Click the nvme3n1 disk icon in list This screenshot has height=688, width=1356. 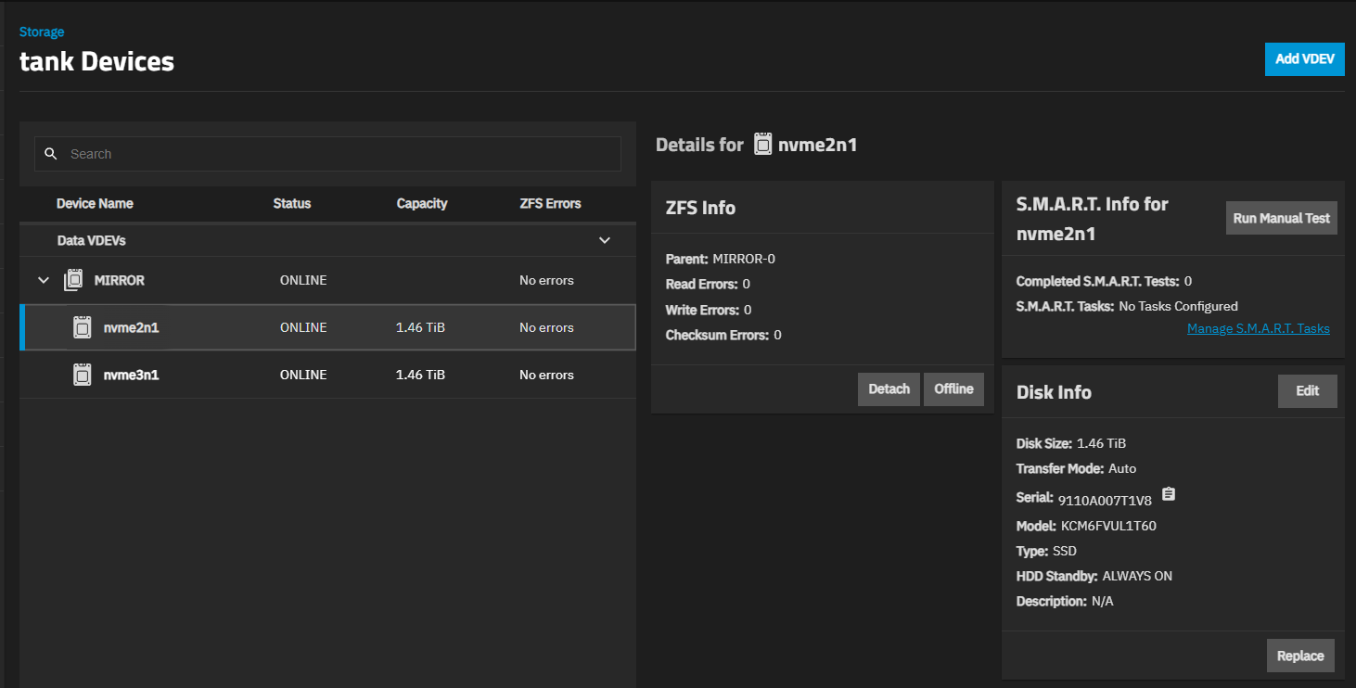pyautogui.click(x=83, y=375)
